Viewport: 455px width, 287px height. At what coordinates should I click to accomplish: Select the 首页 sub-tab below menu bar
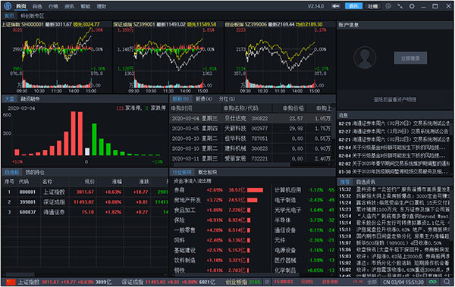click(9, 16)
